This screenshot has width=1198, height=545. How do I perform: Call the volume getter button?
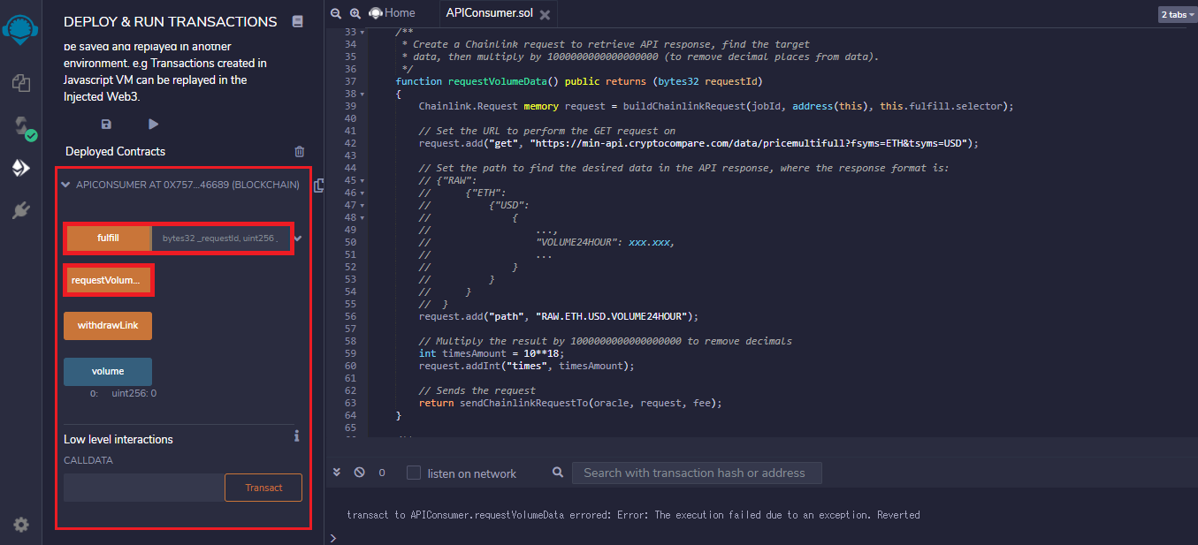108,372
